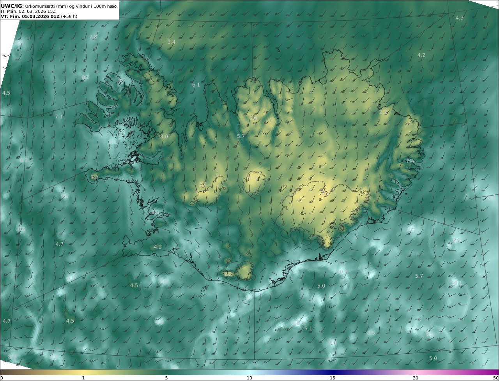Click the colorbar tick label 50
Screen dimensions: 499x381
click(x=495, y=378)
